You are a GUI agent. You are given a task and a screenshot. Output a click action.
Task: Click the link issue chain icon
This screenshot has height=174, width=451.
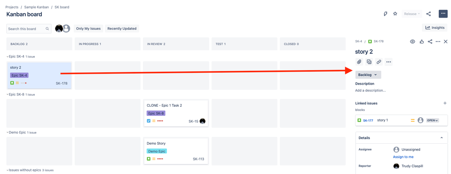click(x=379, y=61)
